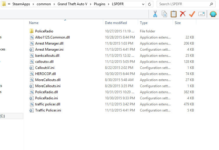
Task: Click the CalloutsV.ini file name
Action: click(45, 68)
